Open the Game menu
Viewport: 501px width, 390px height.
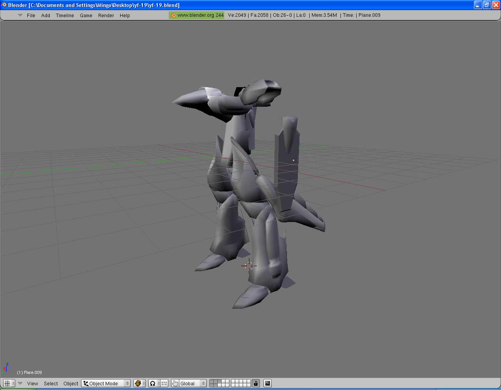(x=86, y=15)
